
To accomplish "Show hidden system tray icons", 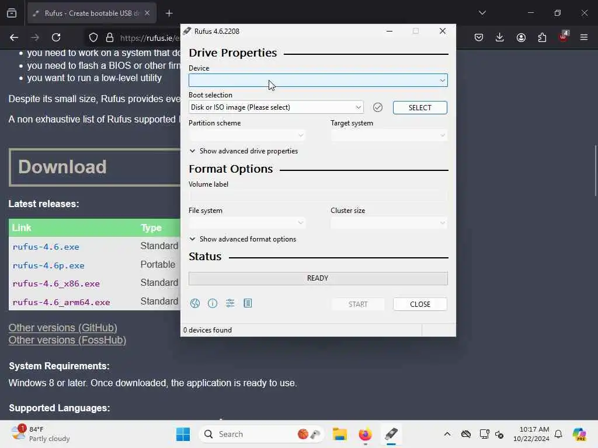I will [447, 434].
